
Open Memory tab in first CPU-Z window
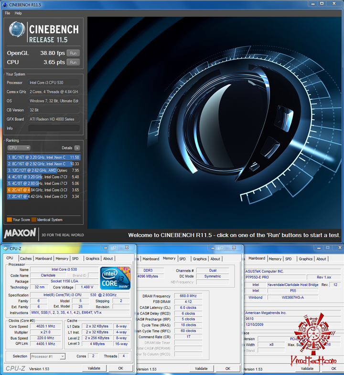(62, 259)
